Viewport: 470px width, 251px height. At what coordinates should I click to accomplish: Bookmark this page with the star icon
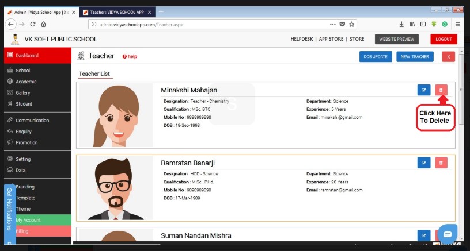[x=351, y=24]
